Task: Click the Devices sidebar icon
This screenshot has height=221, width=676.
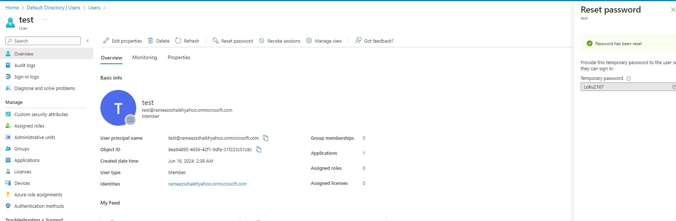Action: pos(8,183)
